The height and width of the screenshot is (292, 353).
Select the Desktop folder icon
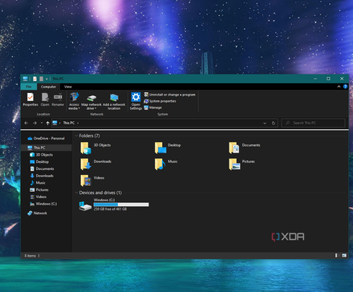pyautogui.click(x=160, y=148)
